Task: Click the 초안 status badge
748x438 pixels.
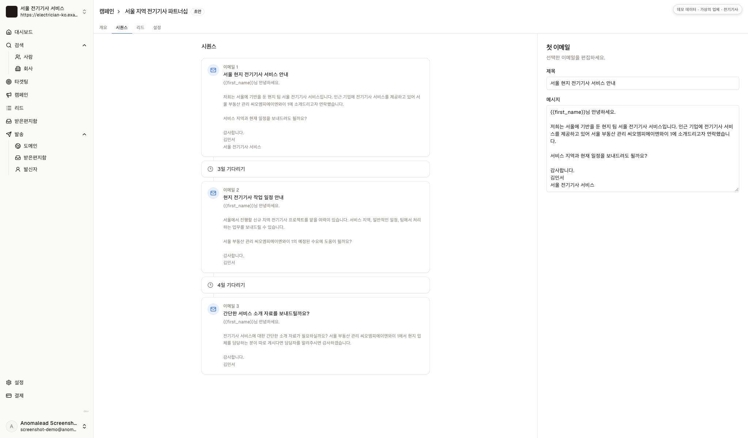Action: click(198, 12)
